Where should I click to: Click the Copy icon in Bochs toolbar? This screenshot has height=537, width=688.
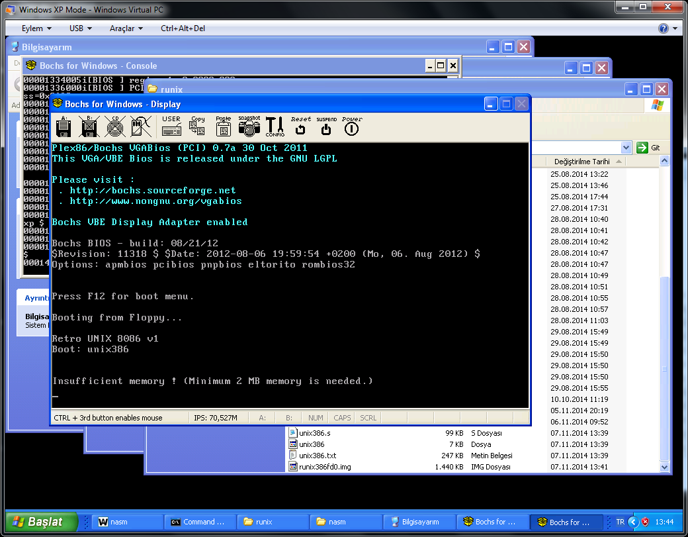197,126
